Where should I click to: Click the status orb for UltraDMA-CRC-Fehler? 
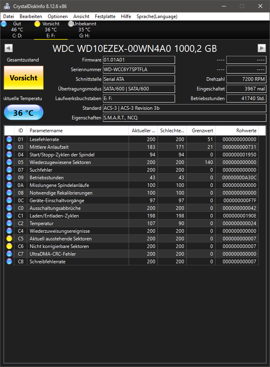(9, 254)
